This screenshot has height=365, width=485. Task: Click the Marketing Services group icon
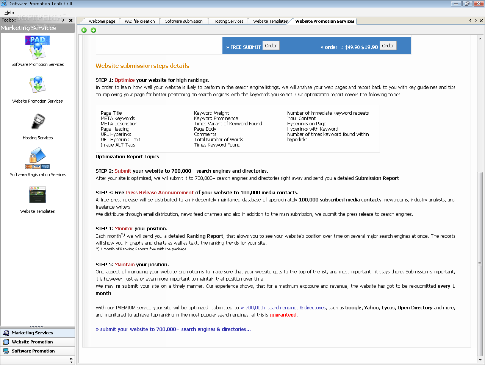coord(6,333)
